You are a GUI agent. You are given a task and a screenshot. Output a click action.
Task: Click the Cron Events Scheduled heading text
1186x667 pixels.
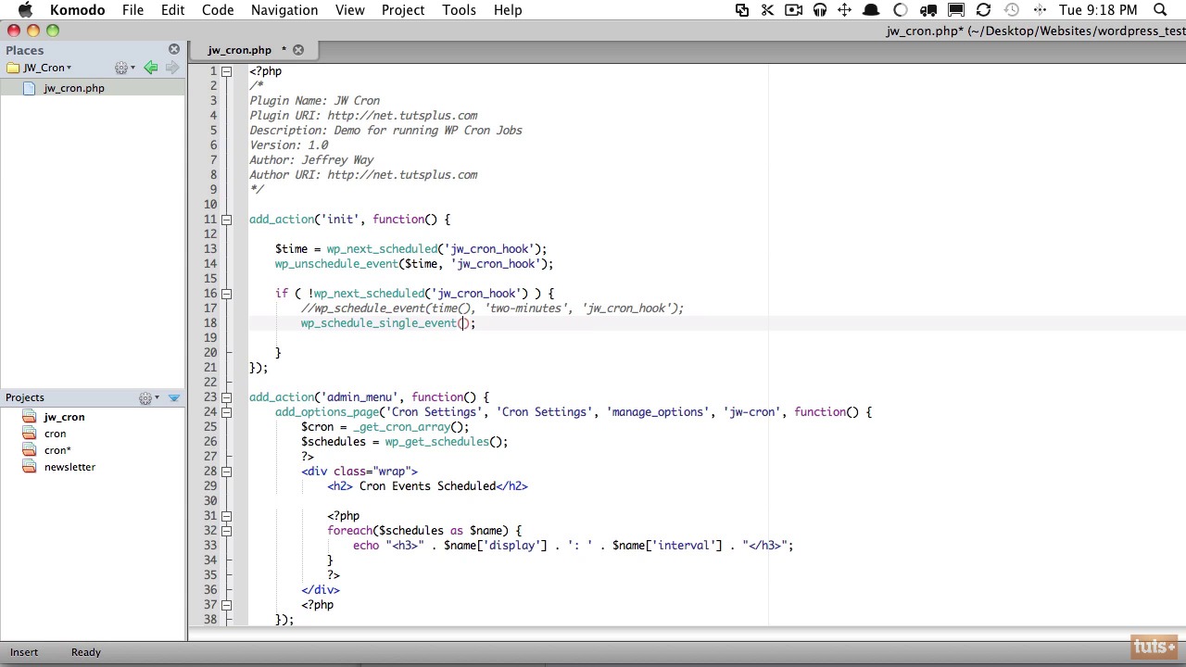click(427, 486)
